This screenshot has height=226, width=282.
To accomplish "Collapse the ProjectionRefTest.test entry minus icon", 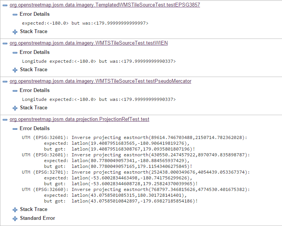I will (x=5, y=119).
